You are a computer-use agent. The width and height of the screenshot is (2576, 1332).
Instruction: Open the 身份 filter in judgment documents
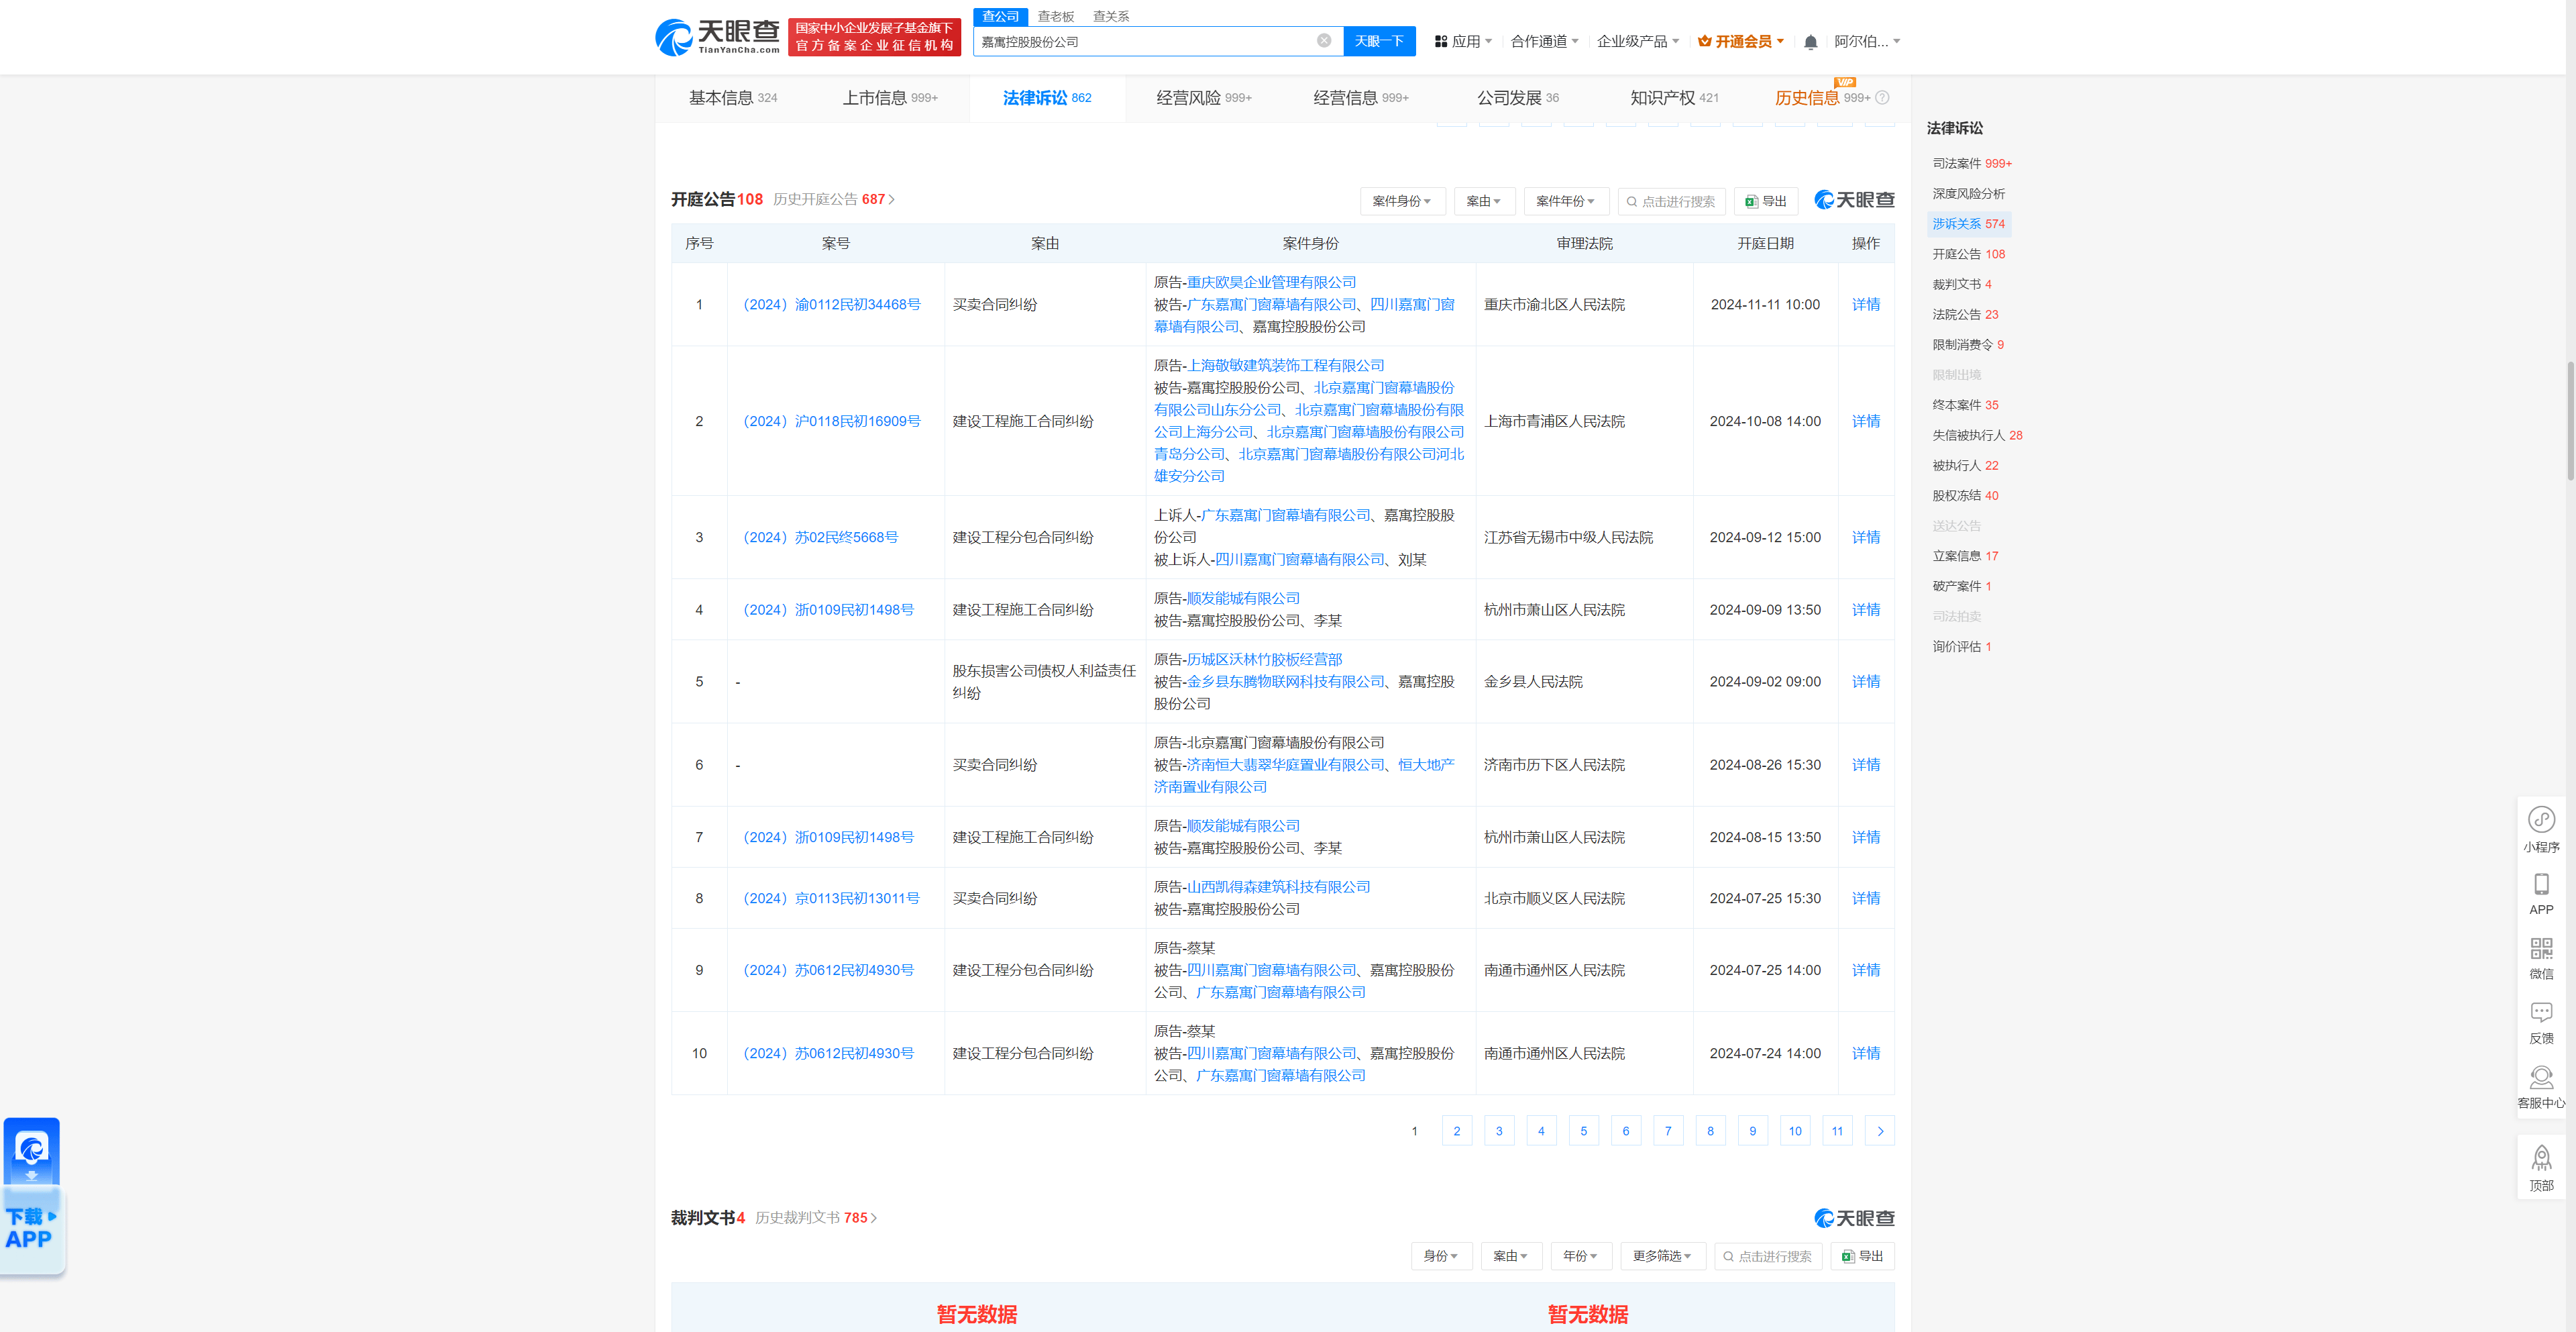click(1441, 1256)
